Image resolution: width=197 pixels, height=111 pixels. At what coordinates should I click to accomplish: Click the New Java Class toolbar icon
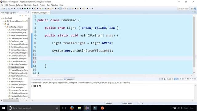tap(43, 9)
